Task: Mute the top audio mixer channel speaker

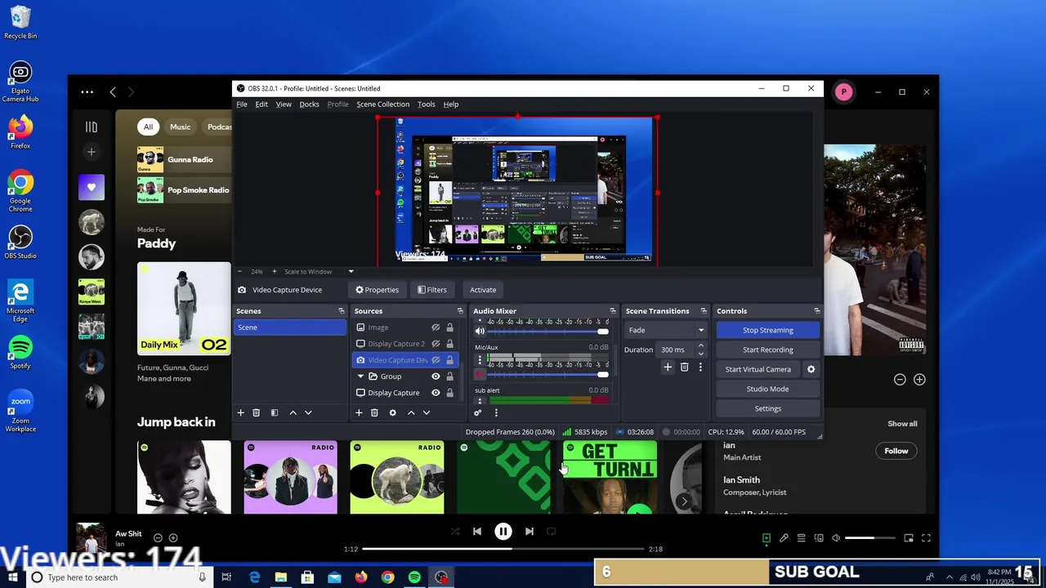Action: tap(480, 332)
